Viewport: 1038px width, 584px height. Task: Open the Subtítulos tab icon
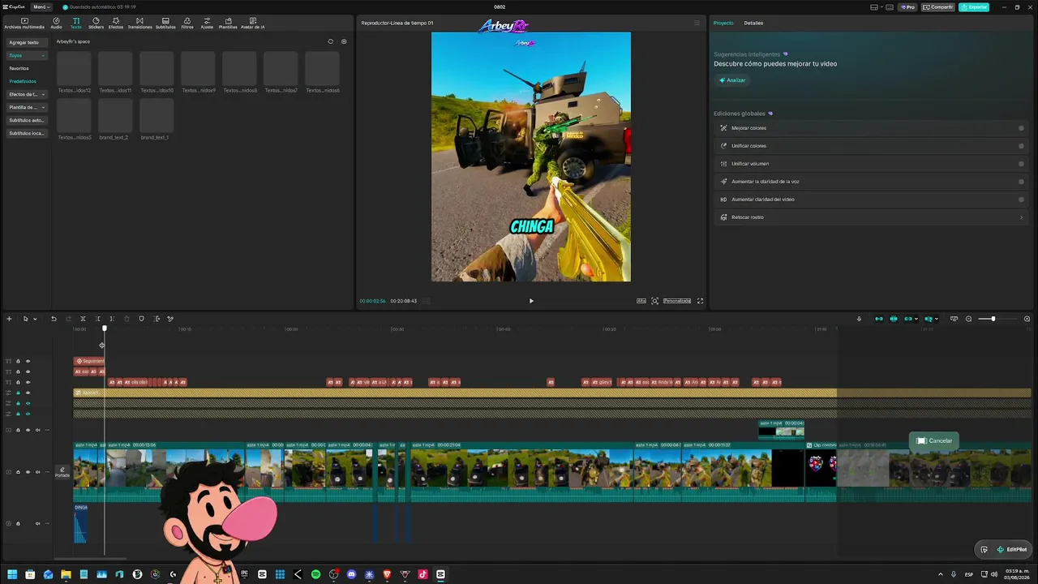165,23
